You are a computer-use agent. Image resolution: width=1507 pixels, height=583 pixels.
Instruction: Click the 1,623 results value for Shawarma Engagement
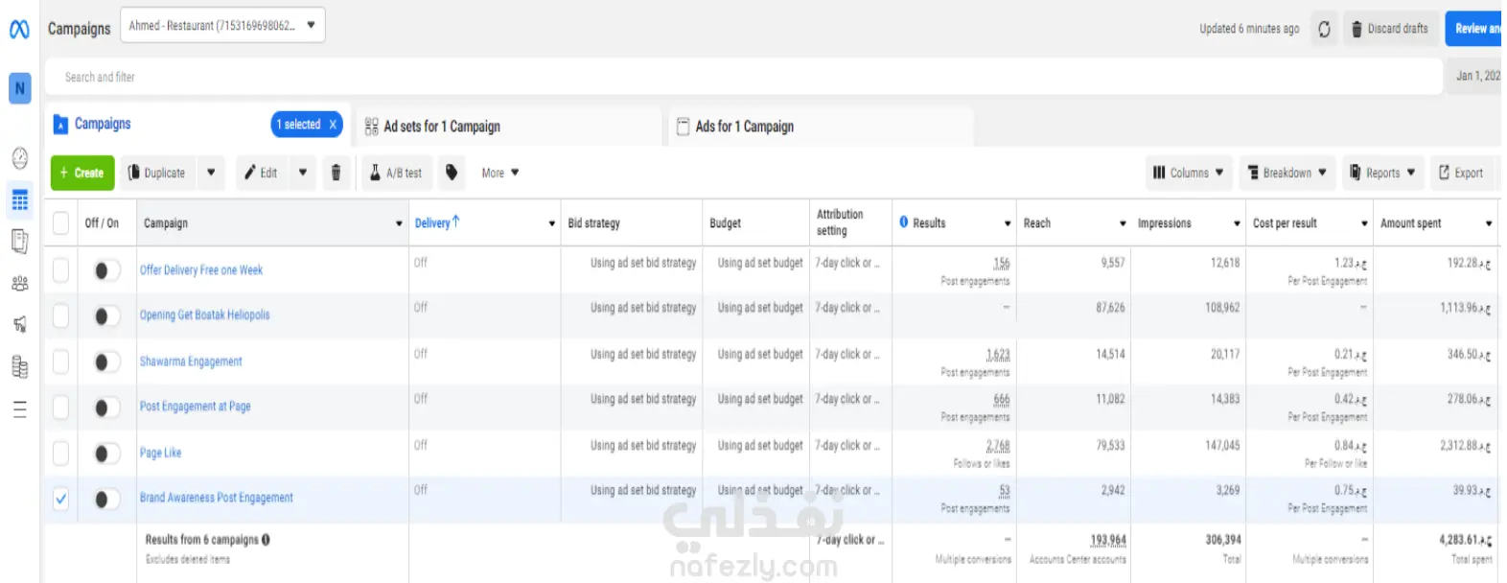tap(998, 354)
